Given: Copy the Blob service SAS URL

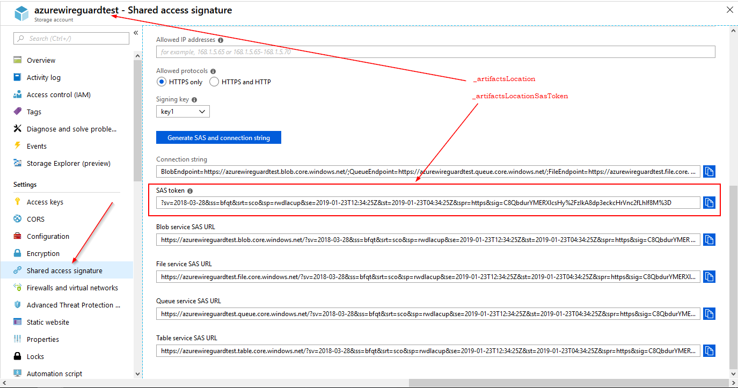Looking at the screenshot, I should point(710,239).
